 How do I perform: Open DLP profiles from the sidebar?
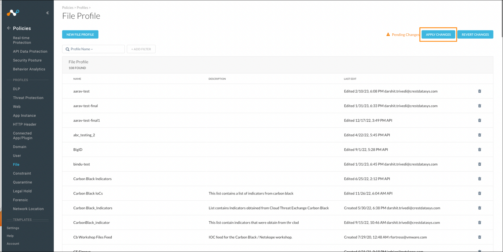16,89
